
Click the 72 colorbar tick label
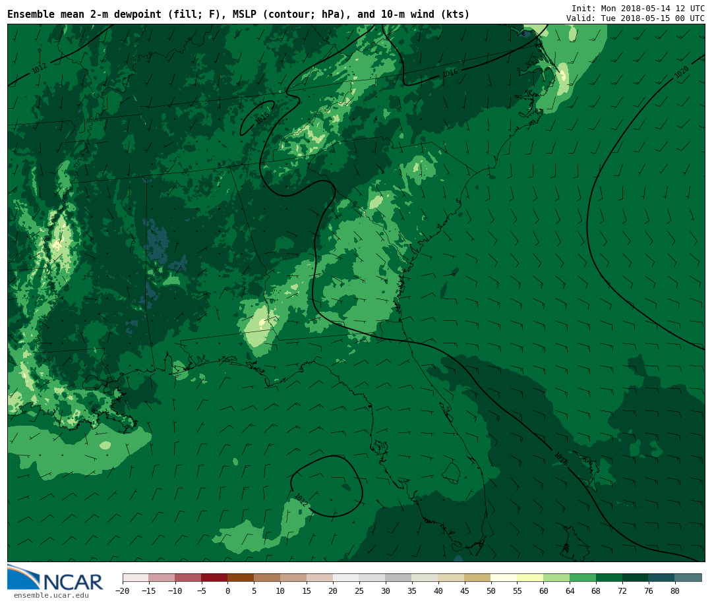point(623,590)
